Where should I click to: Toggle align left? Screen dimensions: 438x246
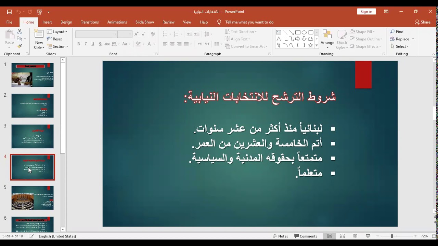tap(165, 44)
